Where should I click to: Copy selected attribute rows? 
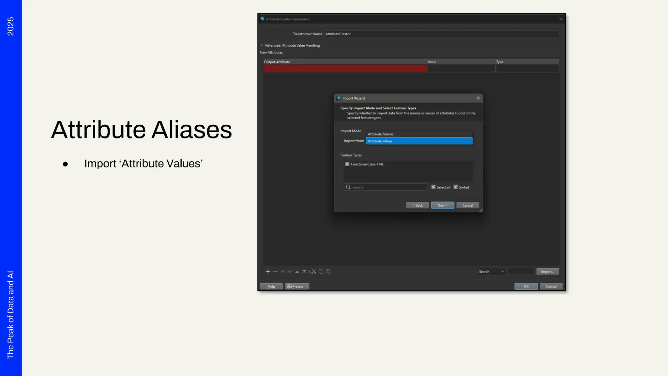321,272
